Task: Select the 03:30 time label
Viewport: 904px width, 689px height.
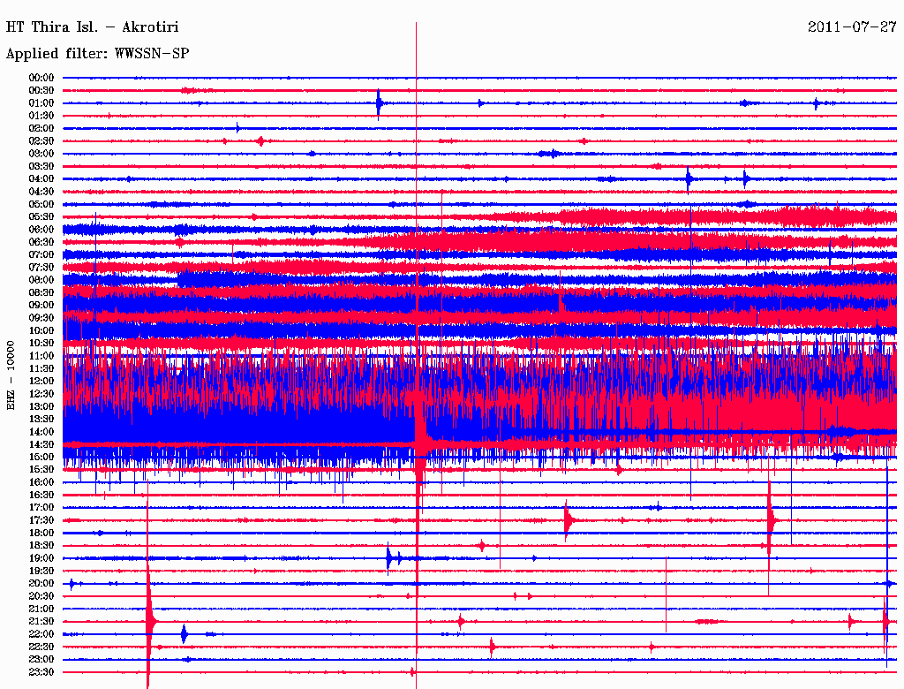Action: [x=41, y=167]
